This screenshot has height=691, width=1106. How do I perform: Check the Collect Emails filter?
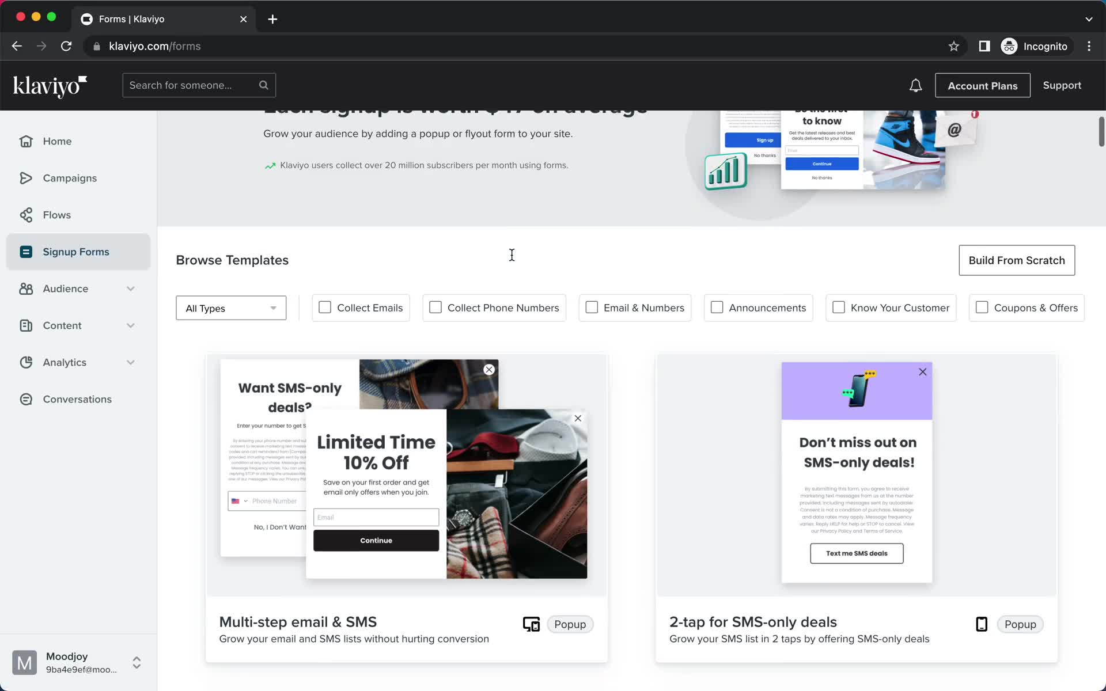point(325,307)
